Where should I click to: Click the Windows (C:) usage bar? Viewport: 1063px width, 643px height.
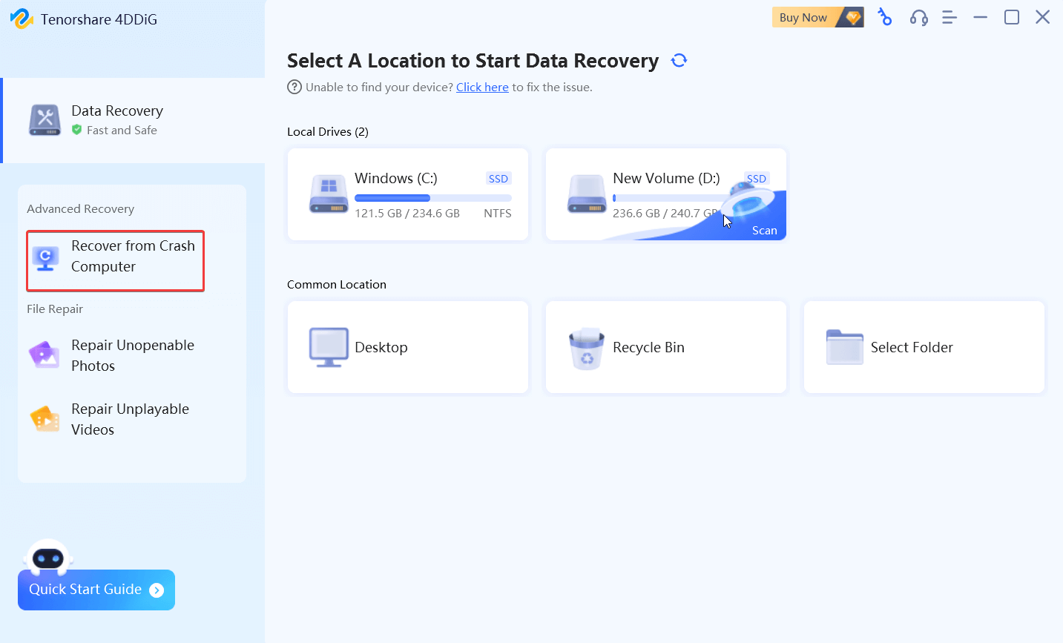[433, 198]
